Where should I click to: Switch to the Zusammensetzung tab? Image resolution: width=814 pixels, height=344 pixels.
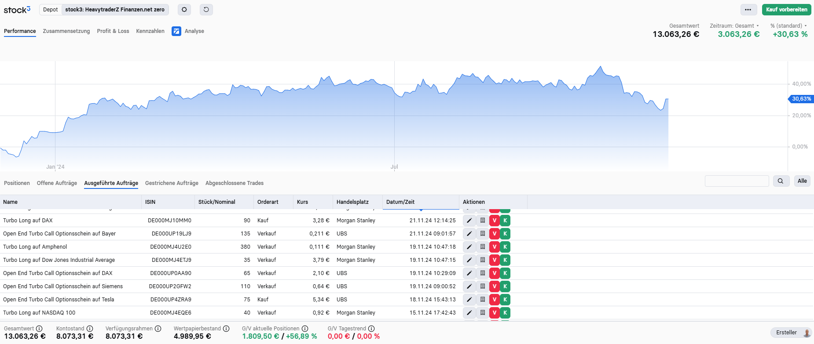click(66, 31)
